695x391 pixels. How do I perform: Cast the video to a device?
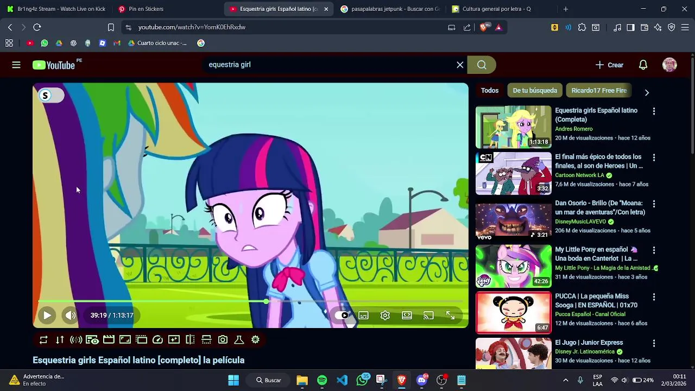pos(428,315)
